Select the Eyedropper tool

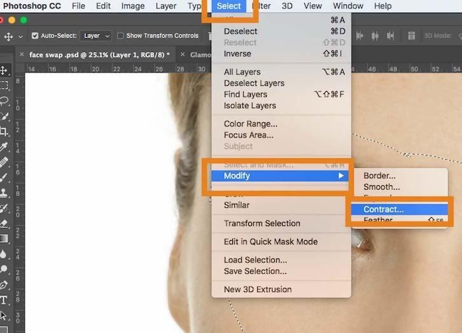pos(4,146)
